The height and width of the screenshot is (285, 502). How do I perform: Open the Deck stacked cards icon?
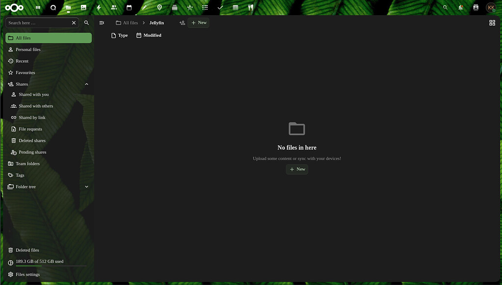175,8
